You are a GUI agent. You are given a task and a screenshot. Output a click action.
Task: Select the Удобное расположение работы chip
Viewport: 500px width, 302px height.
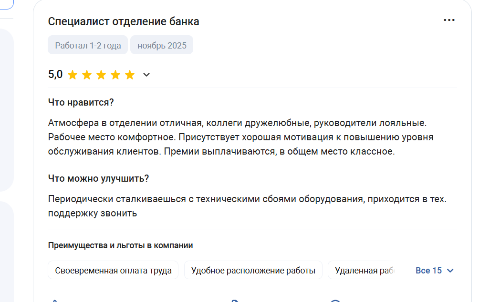[x=253, y=271]
